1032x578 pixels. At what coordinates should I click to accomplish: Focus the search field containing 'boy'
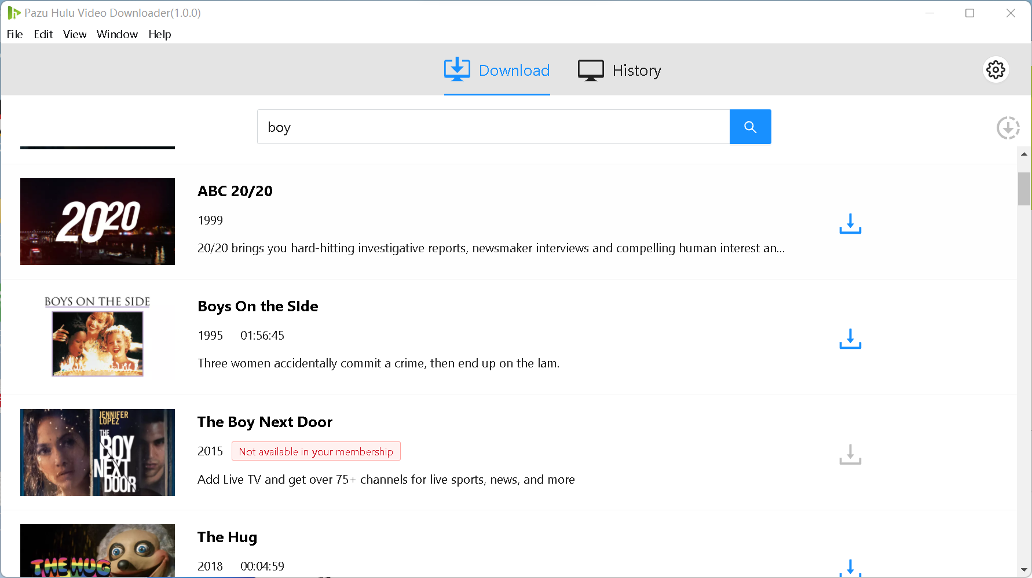[x=493, y=127]
